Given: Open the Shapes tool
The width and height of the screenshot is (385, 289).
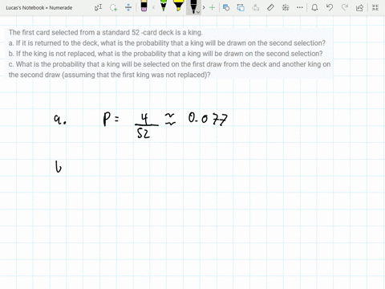Looking at the screenshot, I should [226, 7].
